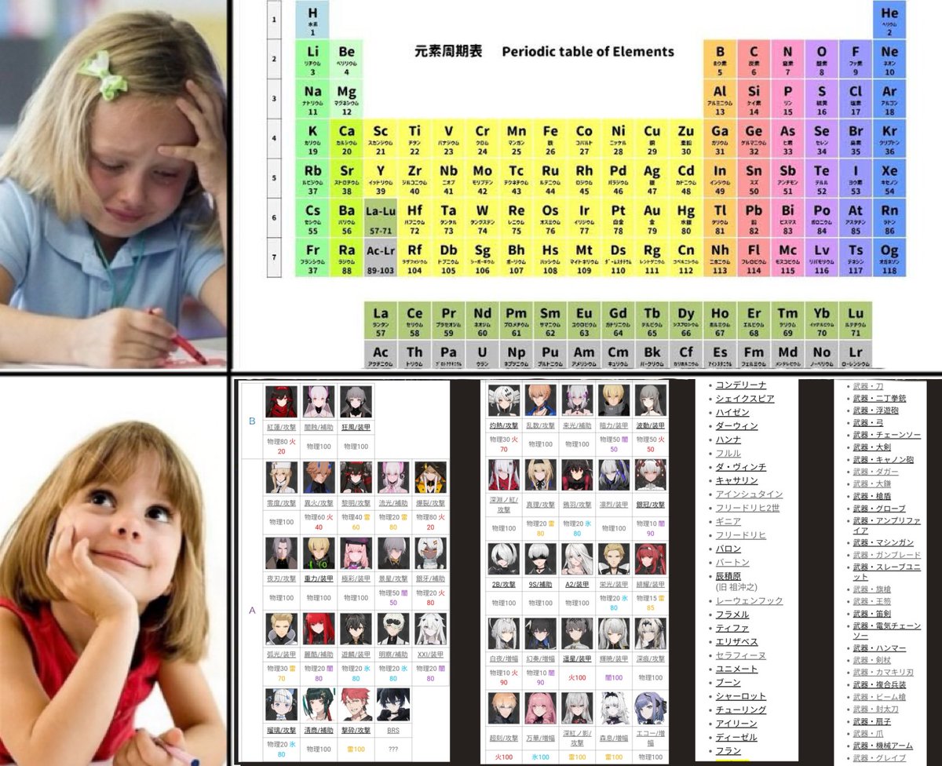
Task: Select the La-Lu lanthanide placeholder cell
Action: [x=381, y=218]
